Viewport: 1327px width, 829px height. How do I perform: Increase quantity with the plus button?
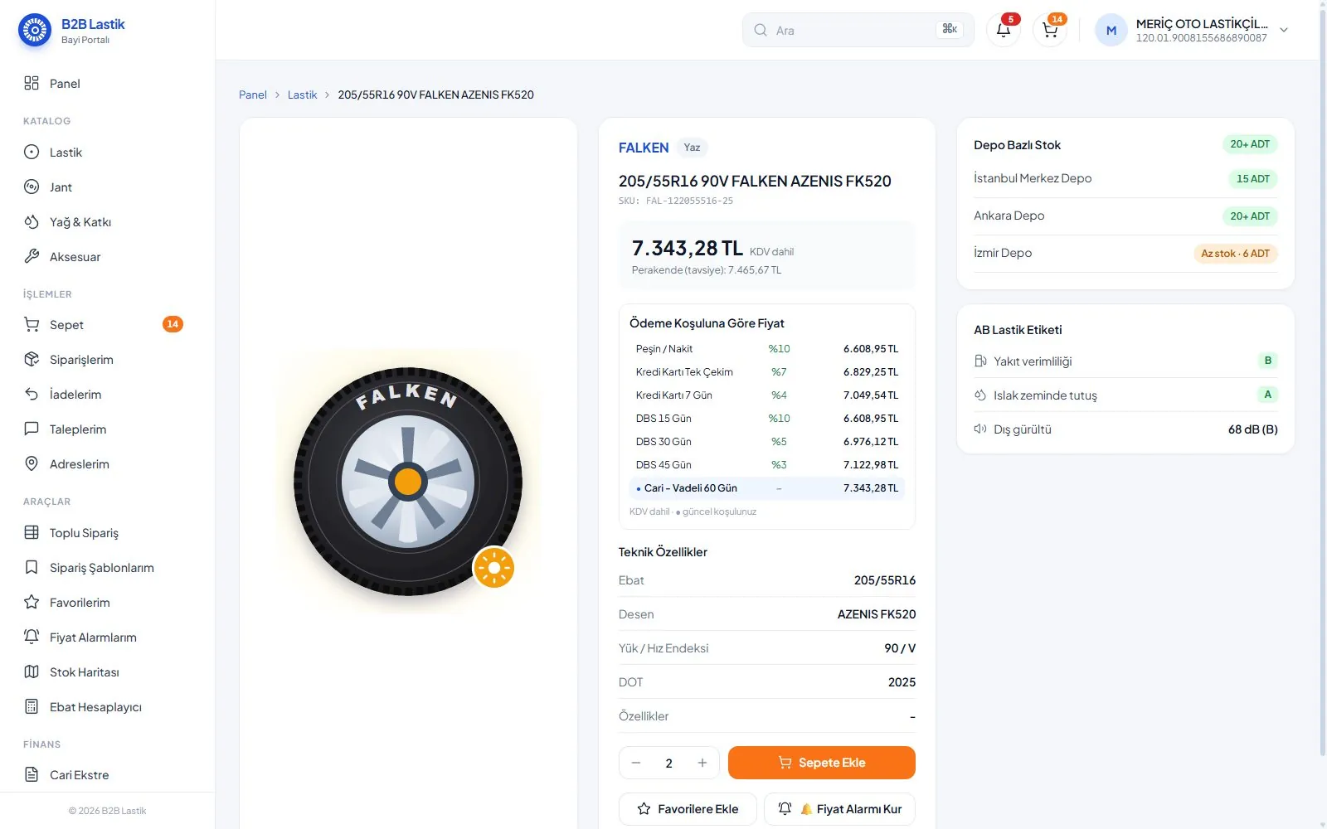point(702,763)
